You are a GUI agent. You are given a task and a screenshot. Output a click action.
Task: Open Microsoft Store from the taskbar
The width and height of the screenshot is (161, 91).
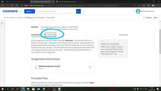click(x=33, y=89)
